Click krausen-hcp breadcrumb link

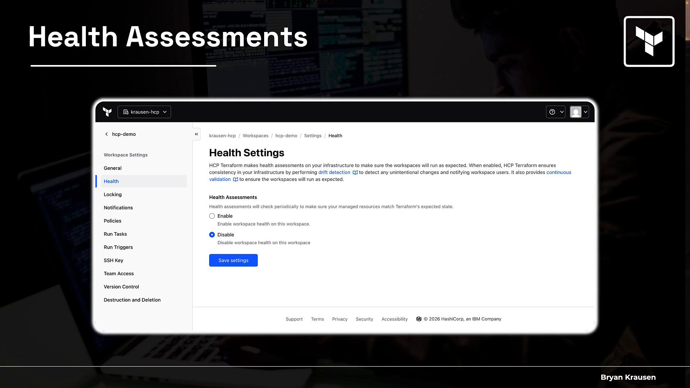coord(222,136)
